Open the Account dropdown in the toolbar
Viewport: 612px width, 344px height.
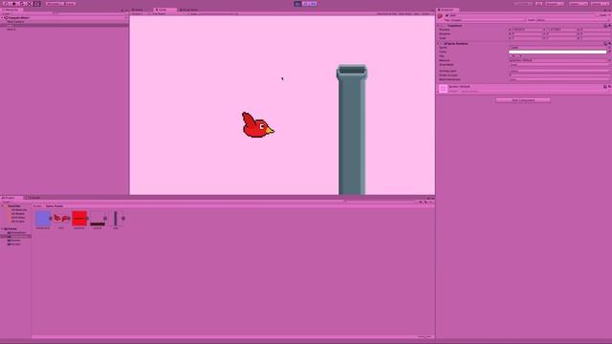point(555,4)
